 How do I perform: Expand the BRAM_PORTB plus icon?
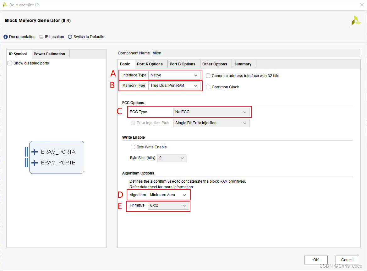pos(35,163)
